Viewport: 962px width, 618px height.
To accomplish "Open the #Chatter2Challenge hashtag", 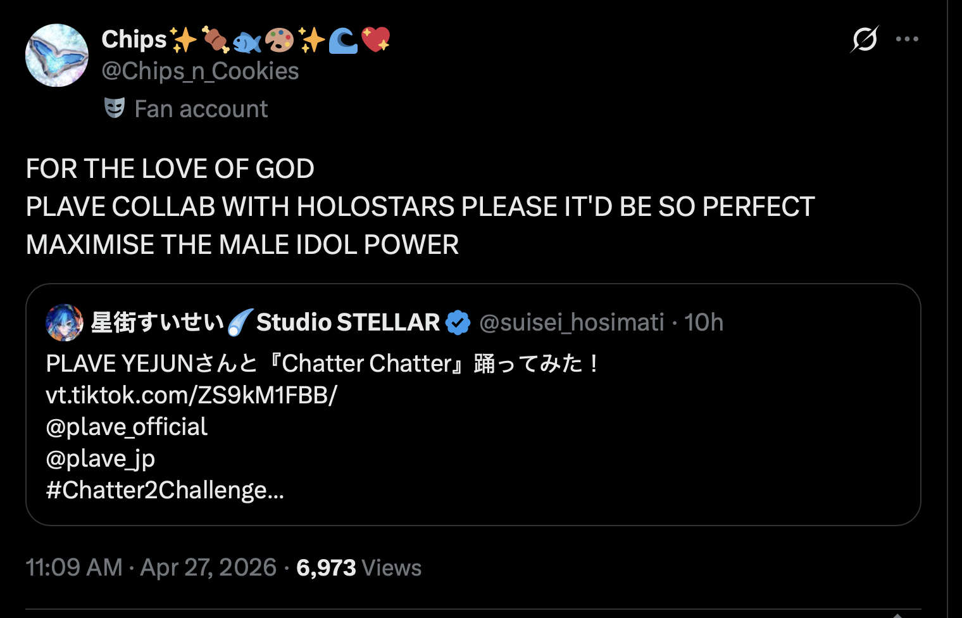I will 165,490.
